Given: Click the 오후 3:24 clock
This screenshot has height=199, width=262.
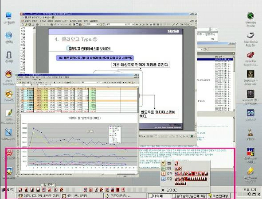Looking at the screenshot, I should (250, 190).
